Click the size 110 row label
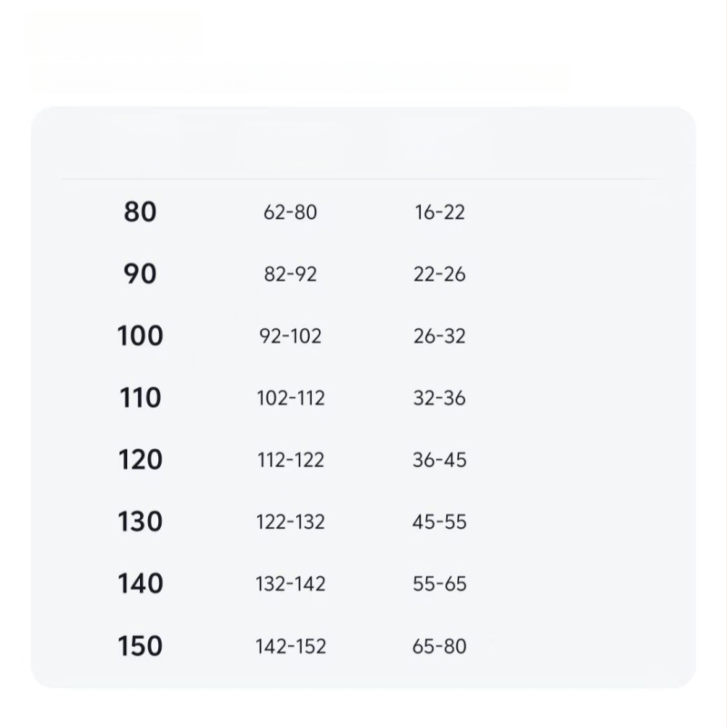The image size is (727, 727). click(140, 398)
